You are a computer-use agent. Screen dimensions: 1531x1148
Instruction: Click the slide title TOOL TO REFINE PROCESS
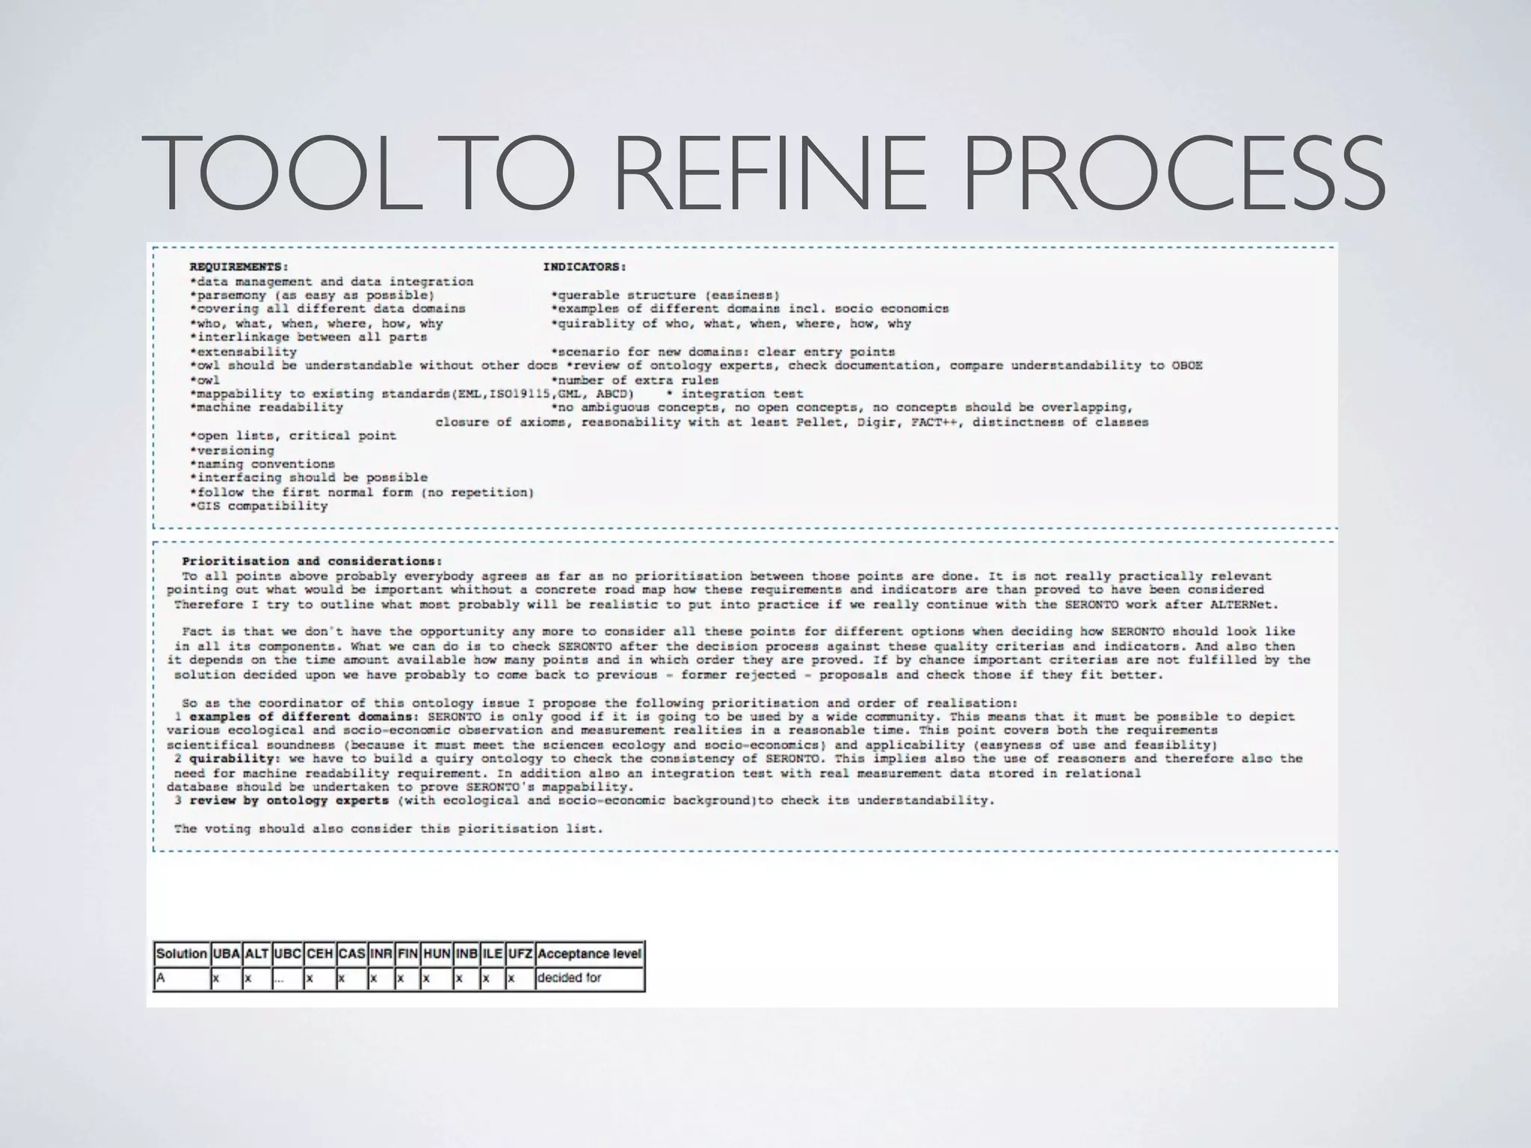763,174
